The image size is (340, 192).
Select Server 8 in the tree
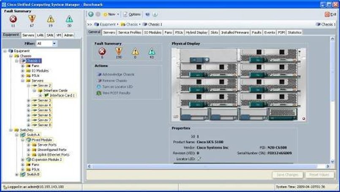42,125
